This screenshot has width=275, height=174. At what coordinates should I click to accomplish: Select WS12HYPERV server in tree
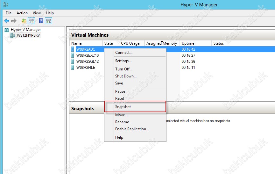pos(28,35)
